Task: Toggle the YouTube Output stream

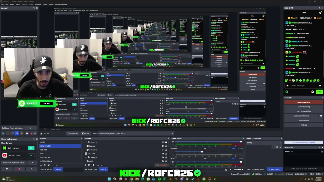Action: (31, 155)
